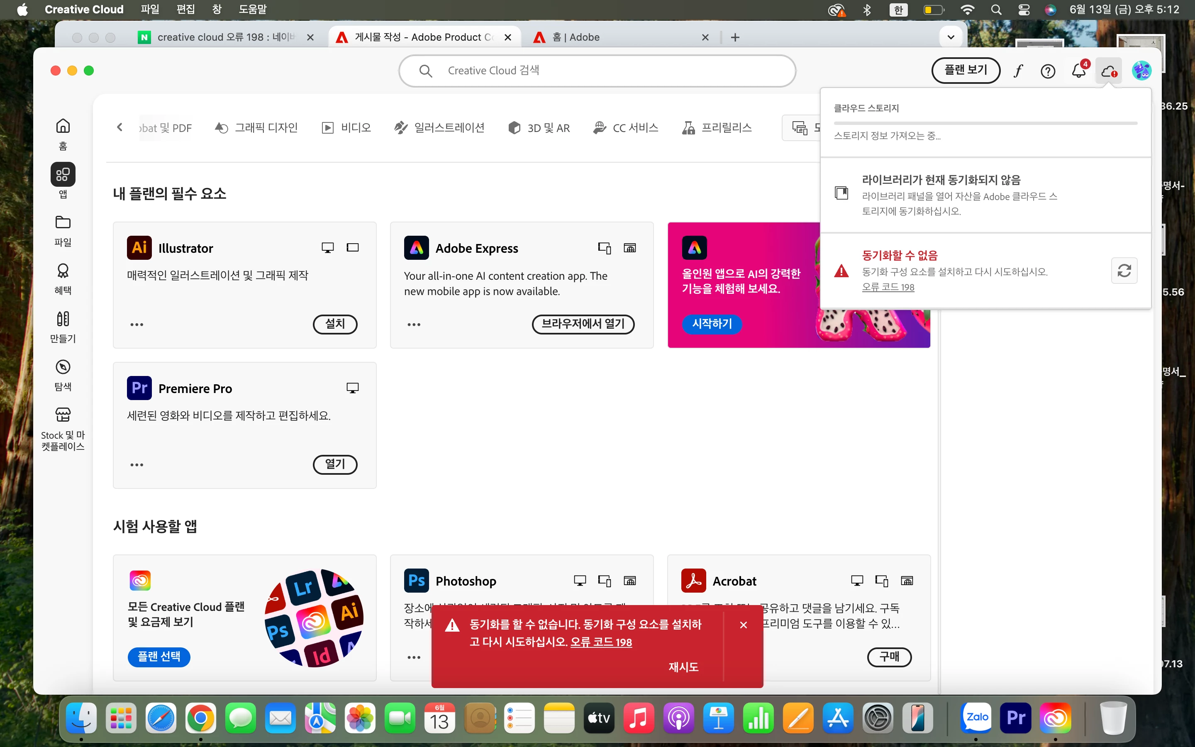Open the Home (홈) sidebar icon
The image size is (1195, 747).
pos(63,127)
